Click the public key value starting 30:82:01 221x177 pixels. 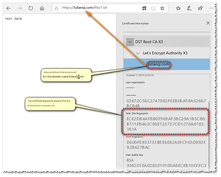[x=166, y=168]
